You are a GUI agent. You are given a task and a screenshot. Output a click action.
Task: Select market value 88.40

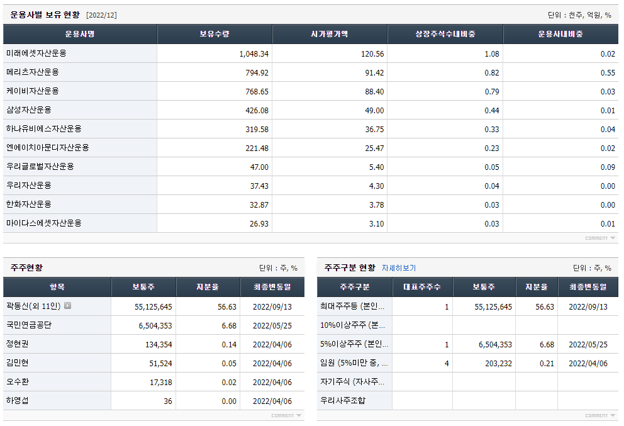click(374, 92)
